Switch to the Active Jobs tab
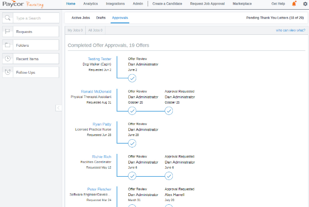This screenshot has height=207, width=309. point(81,18)
